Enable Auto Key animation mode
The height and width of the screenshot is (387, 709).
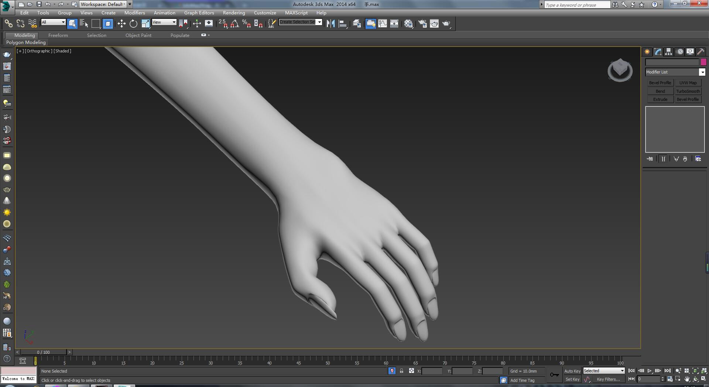click(572, 371)
